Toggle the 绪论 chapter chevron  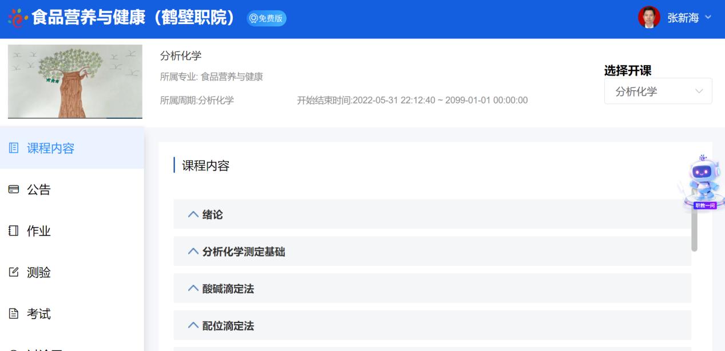[193, 214]
